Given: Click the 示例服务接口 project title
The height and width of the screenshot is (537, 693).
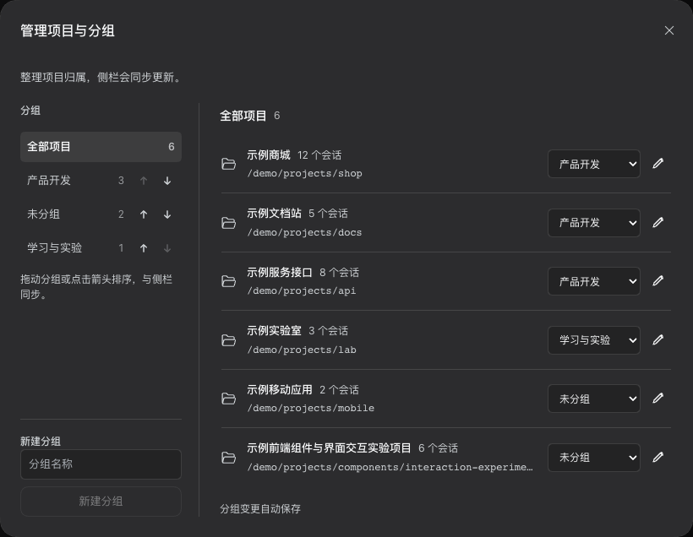Looking at the screenshot, I should (x=280, y=273).
